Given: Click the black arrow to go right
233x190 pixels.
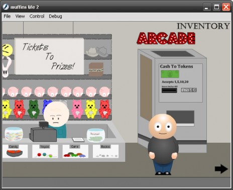Looking at the screenshot, I should (x=221, y=169).
